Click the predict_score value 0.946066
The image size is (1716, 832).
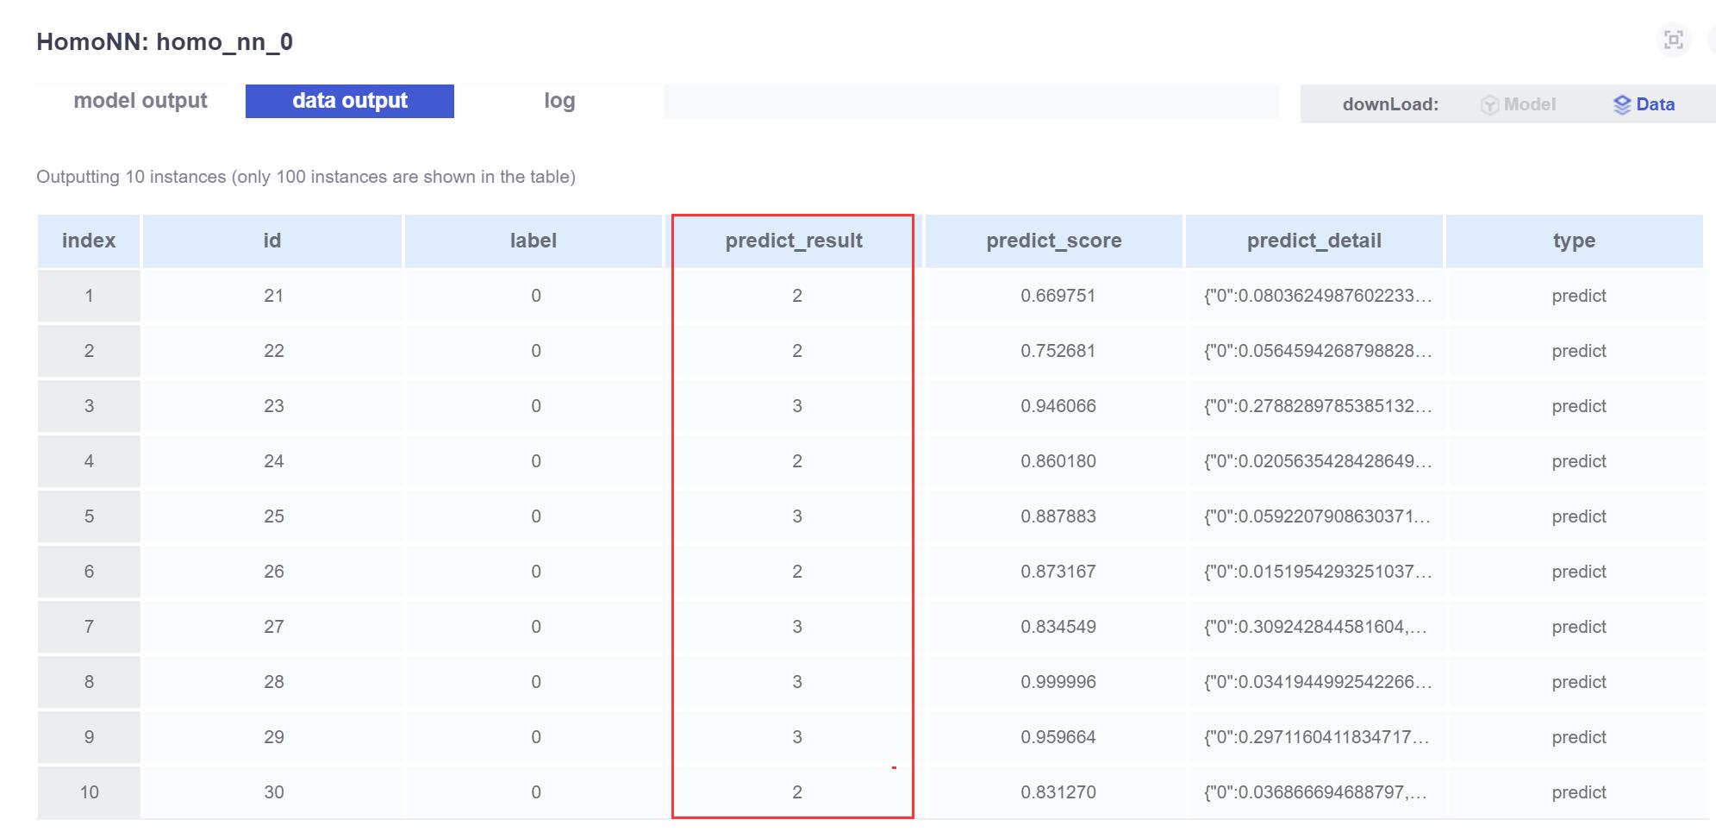coord(1058,407)
